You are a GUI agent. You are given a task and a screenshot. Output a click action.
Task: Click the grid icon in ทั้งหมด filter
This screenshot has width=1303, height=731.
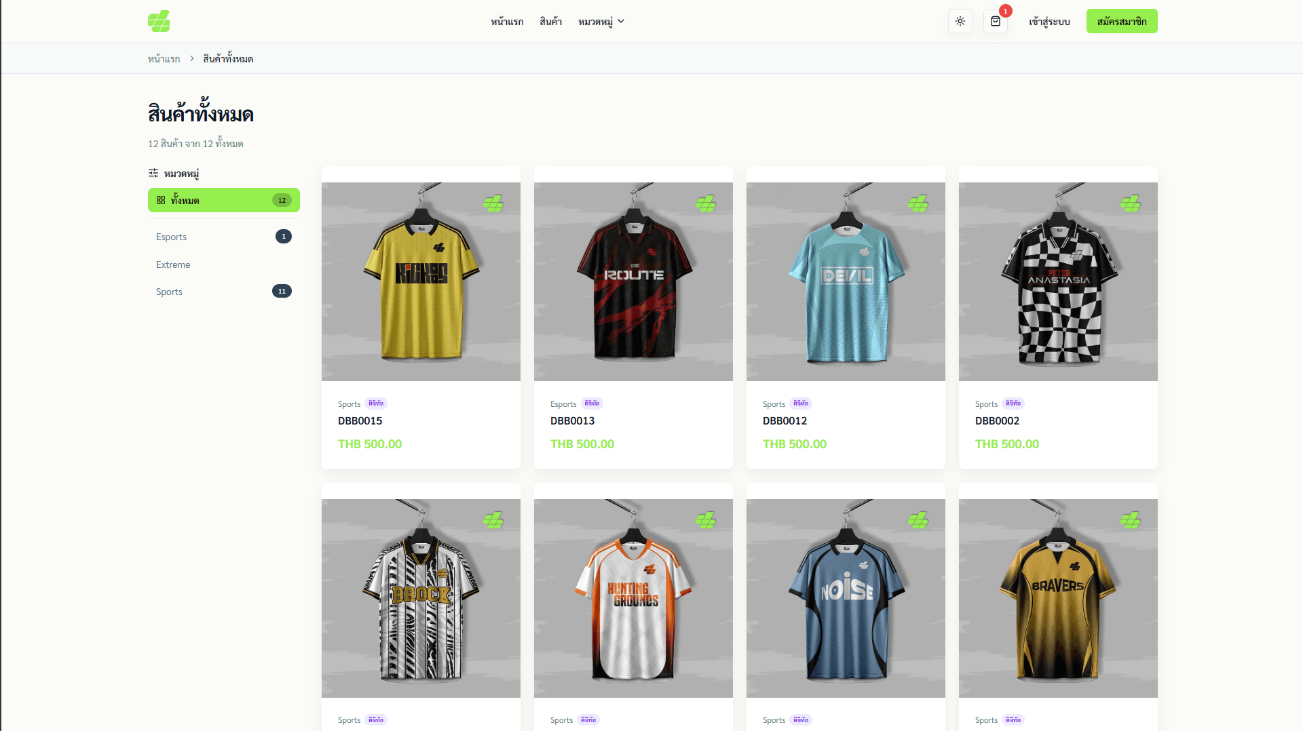pyautogui.click(x=161, y=200)
